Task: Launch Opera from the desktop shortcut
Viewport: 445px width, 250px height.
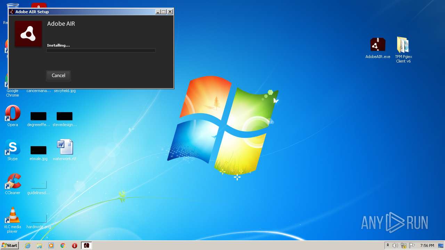Action: click(x=13, y=116)
